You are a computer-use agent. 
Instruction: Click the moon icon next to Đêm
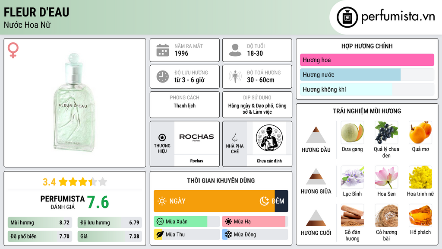pos(264,201)
